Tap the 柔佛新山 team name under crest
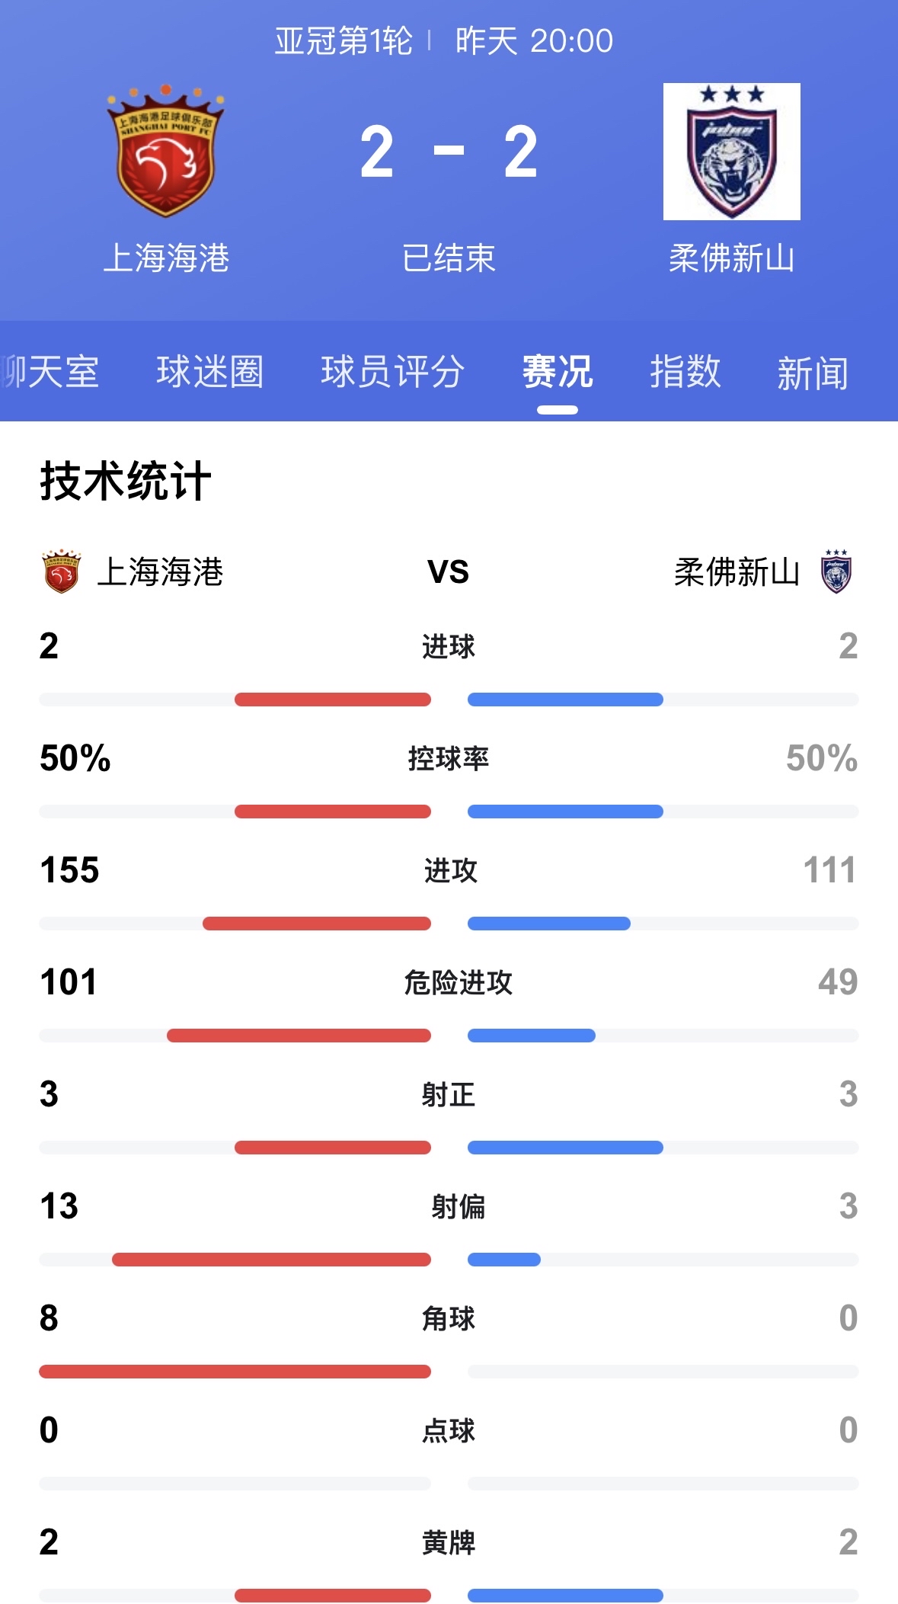The width and height of the screenshot is (898, 1604). click(x=731, y=258)
